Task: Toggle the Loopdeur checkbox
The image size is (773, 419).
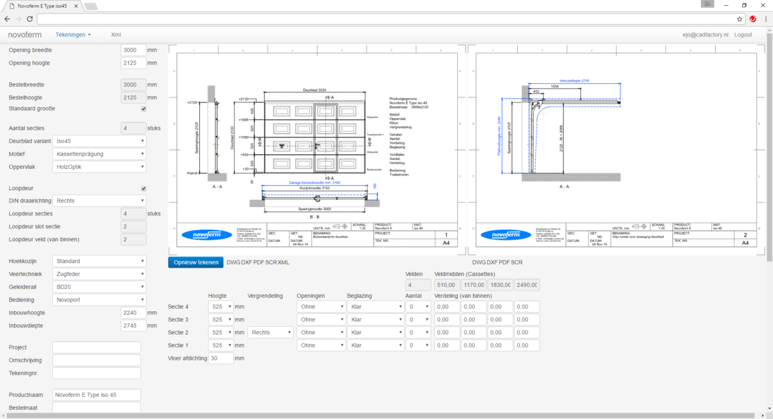Action: (x=144, y=189)
